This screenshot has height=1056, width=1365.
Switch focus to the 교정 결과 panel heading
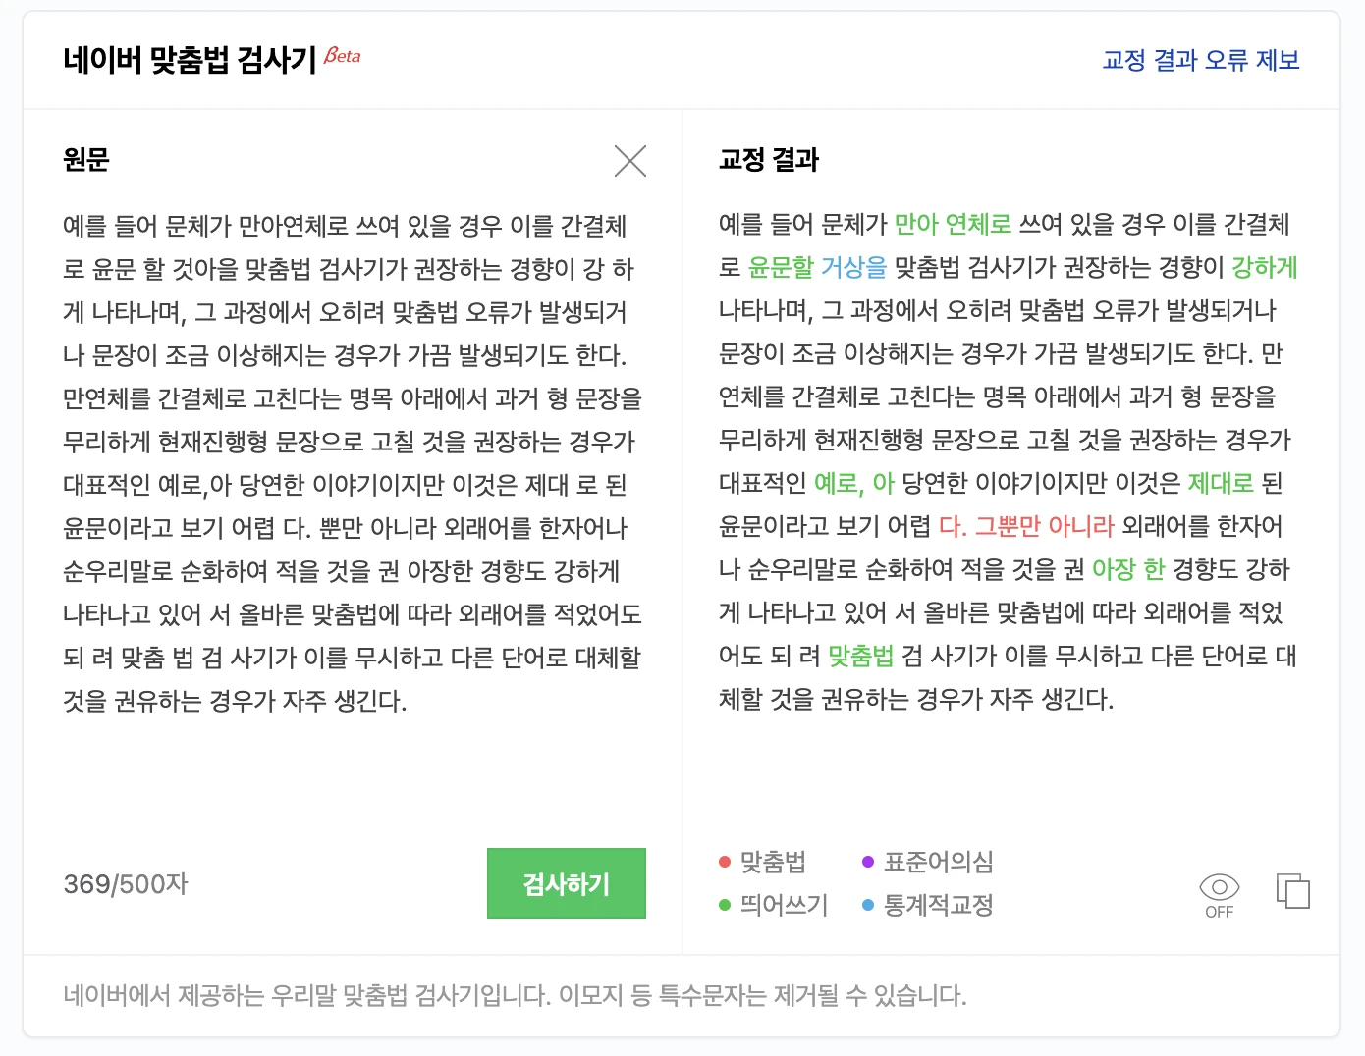pyautogui.click(x=768, y=160)
